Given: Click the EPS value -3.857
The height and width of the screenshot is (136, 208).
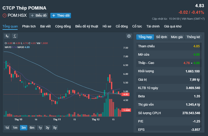Looking at the screenshot, I should [195, 130].
